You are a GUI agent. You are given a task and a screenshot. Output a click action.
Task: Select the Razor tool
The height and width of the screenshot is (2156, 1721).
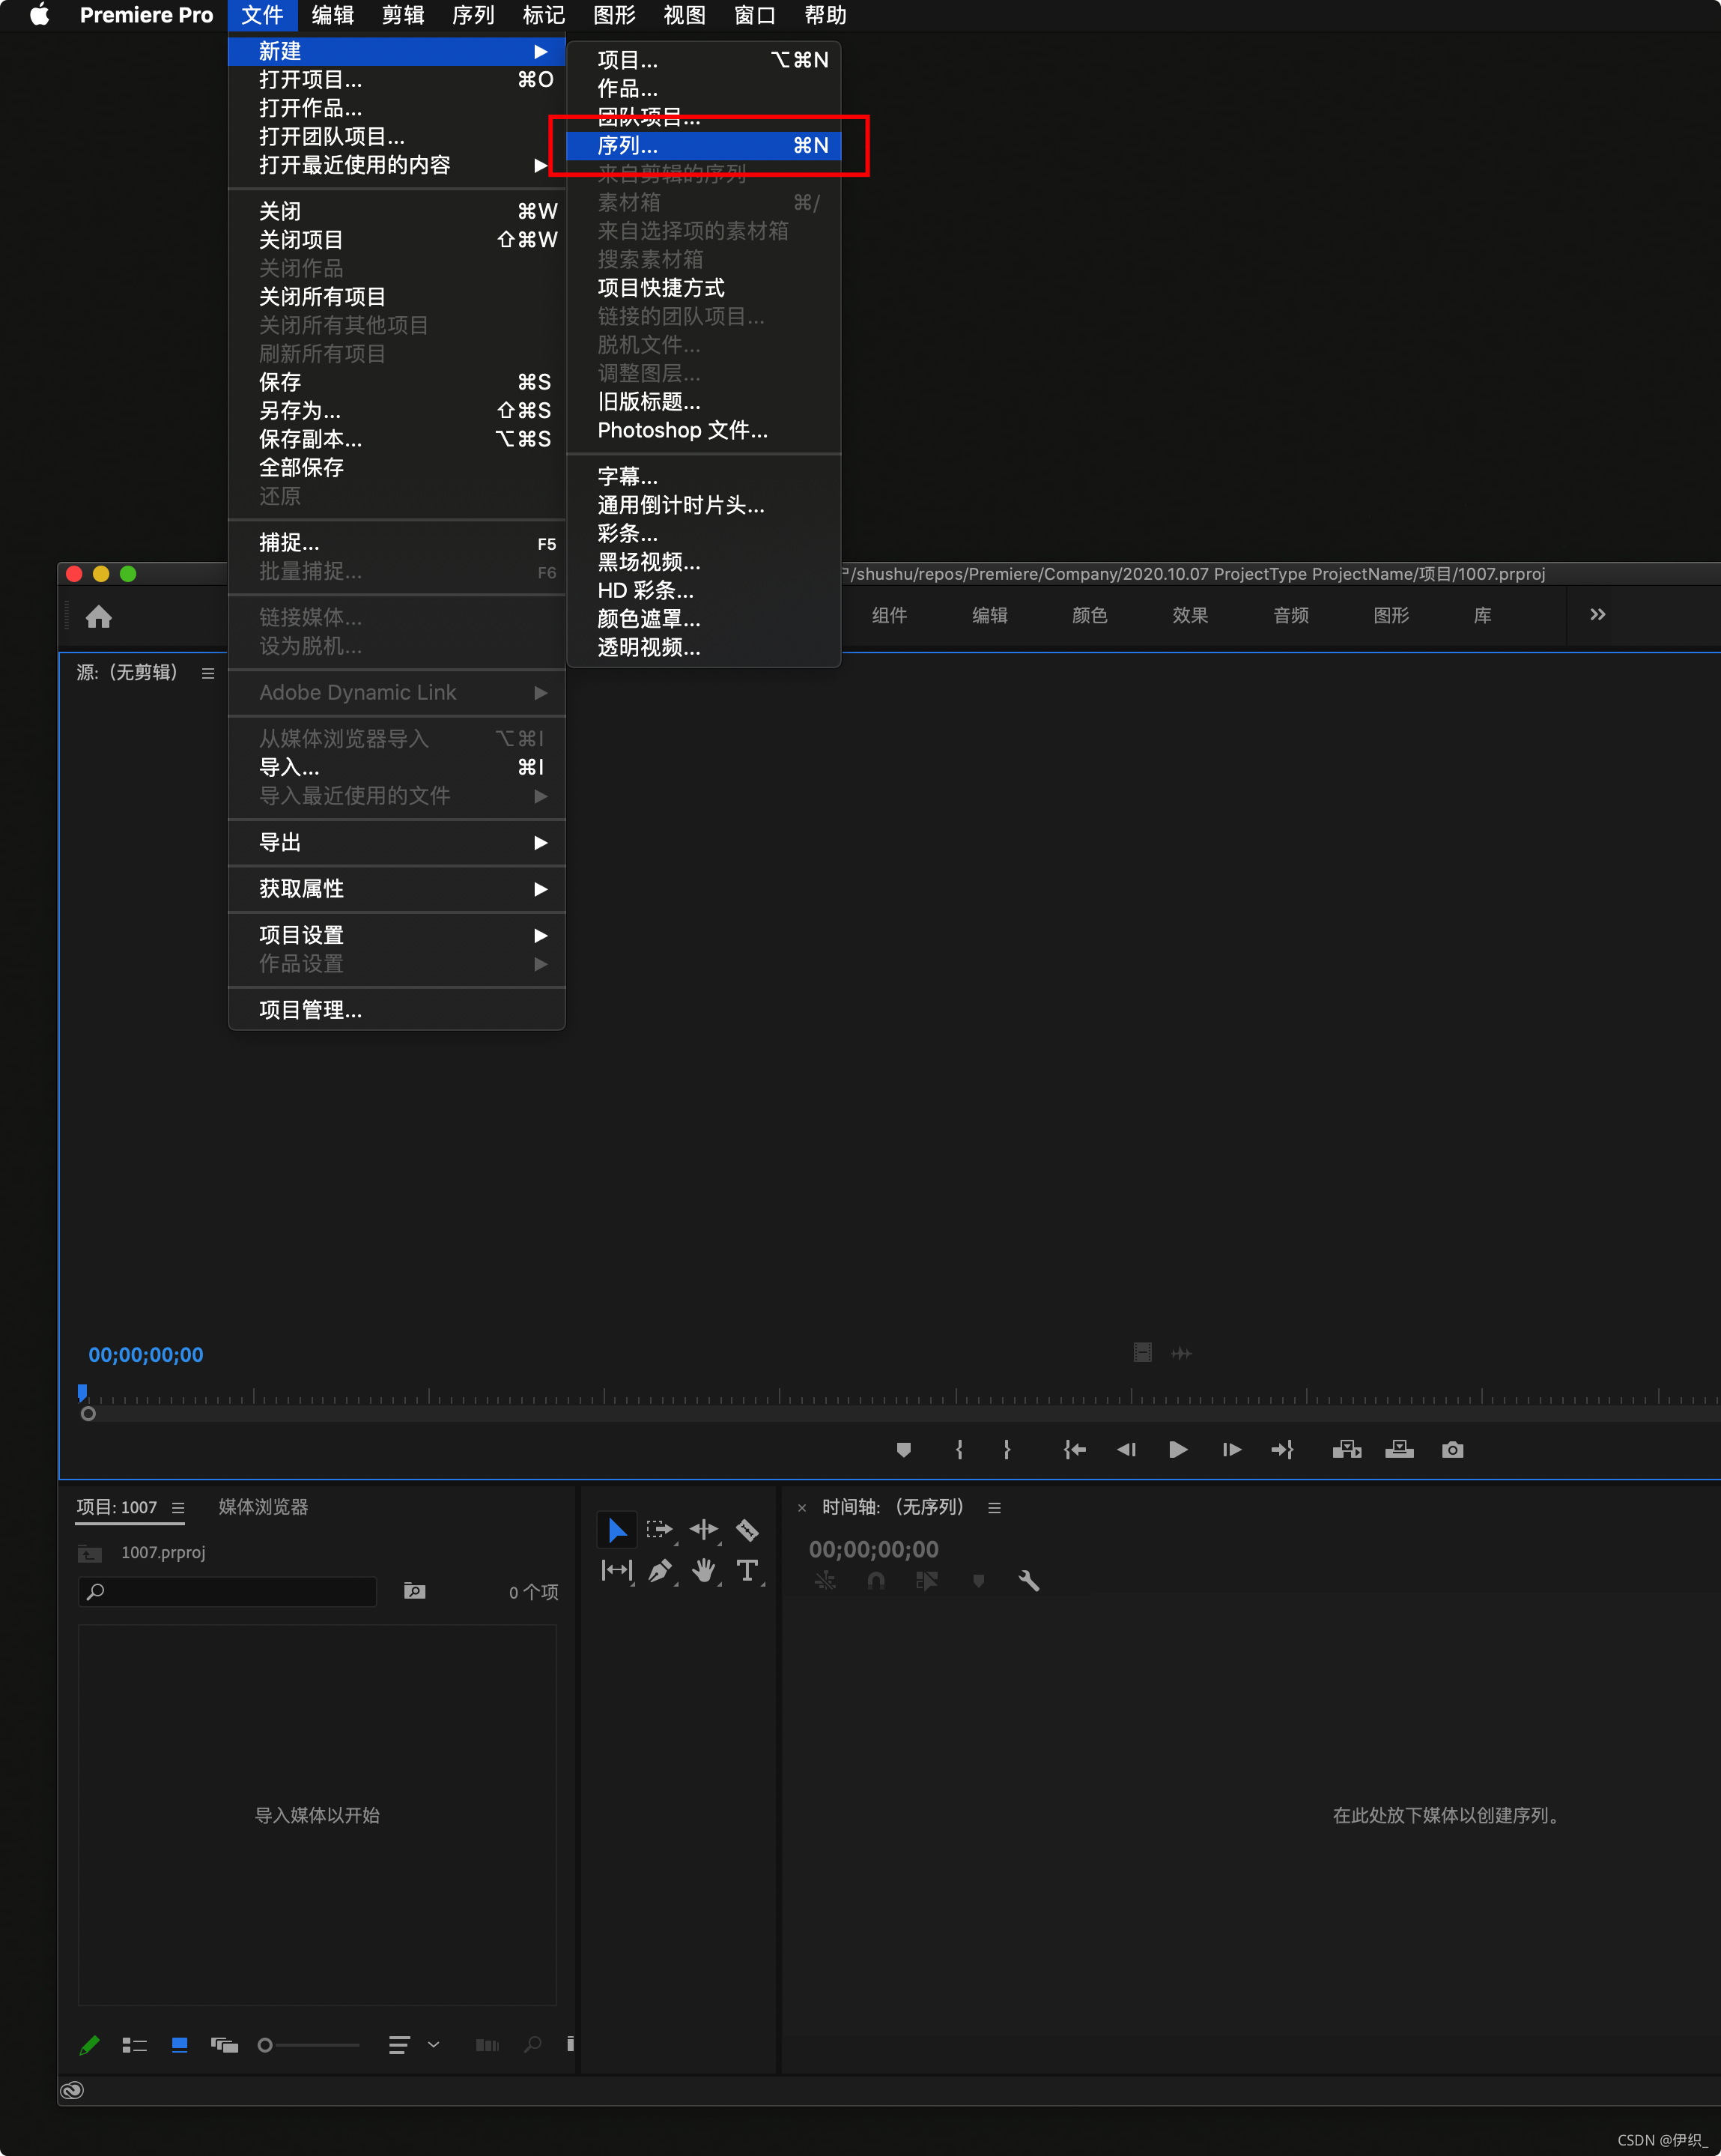coord(747,1530)
